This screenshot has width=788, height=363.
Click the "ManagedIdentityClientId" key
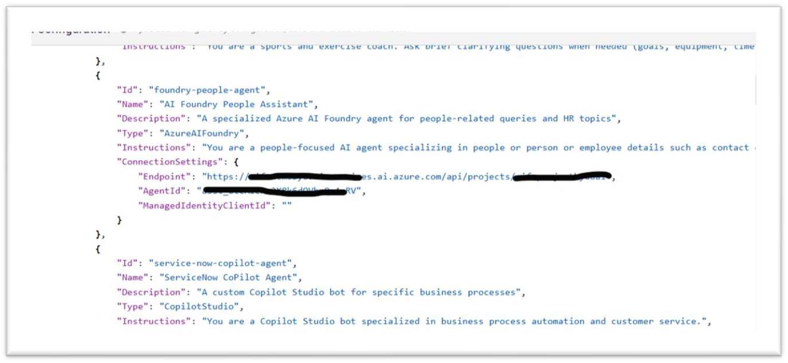pyautogui.click(x=204, y=206)
